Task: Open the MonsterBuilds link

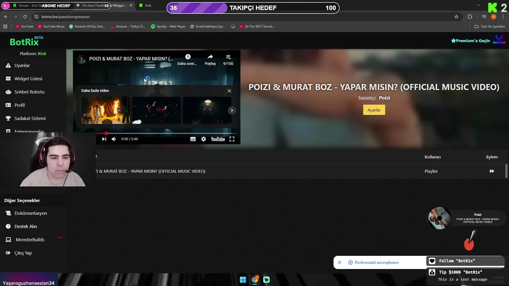Action: point(30,240)
